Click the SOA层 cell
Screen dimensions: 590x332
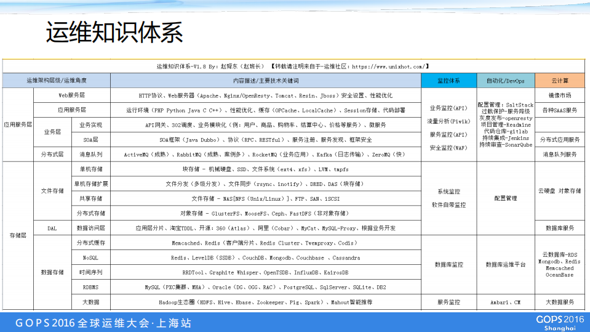(x=90, y=140)
